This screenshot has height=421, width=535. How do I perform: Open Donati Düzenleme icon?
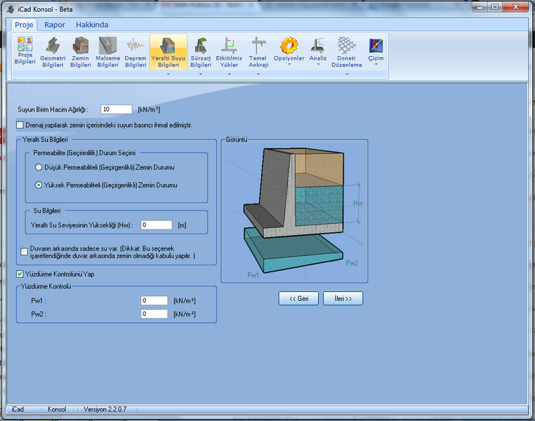pos(347,52)
